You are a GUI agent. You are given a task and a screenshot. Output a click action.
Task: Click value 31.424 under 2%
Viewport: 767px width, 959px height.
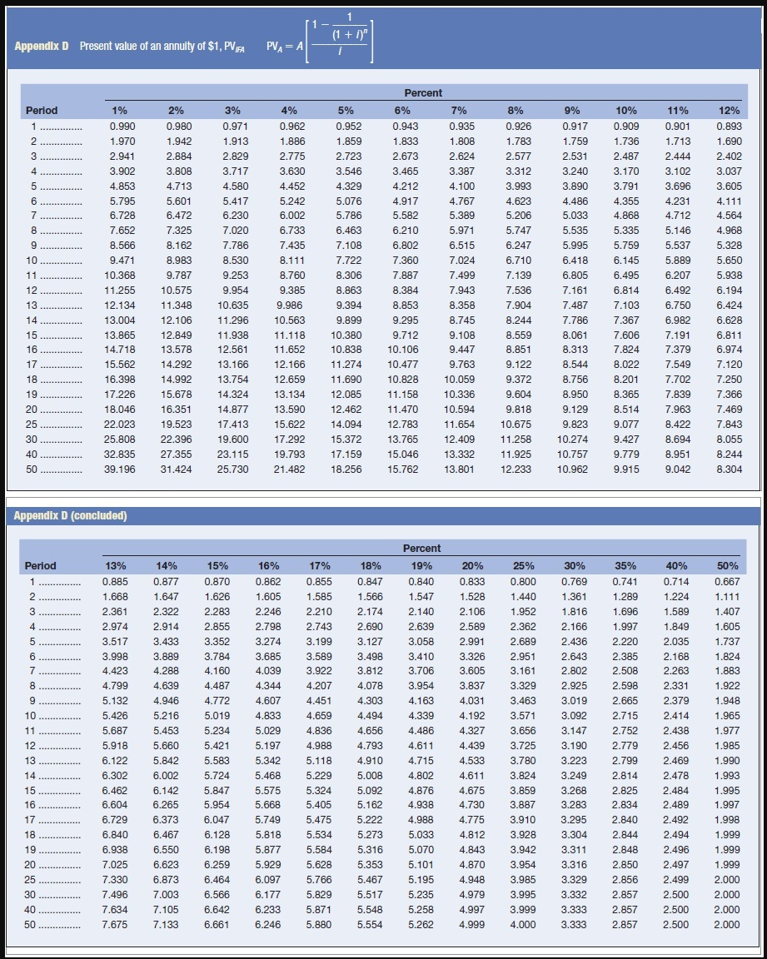[177, 470]
